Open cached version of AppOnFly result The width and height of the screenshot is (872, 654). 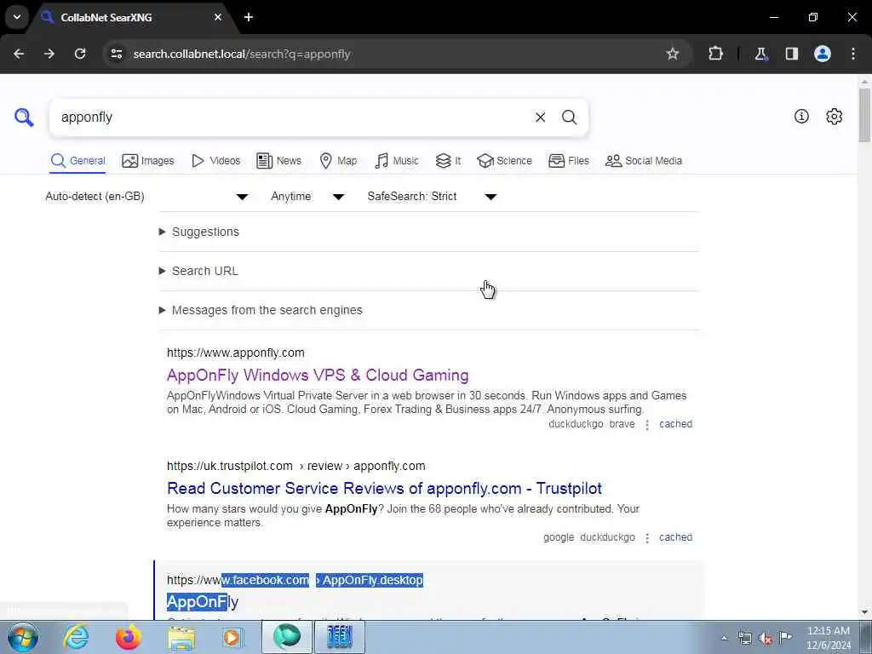pos(675,424)
